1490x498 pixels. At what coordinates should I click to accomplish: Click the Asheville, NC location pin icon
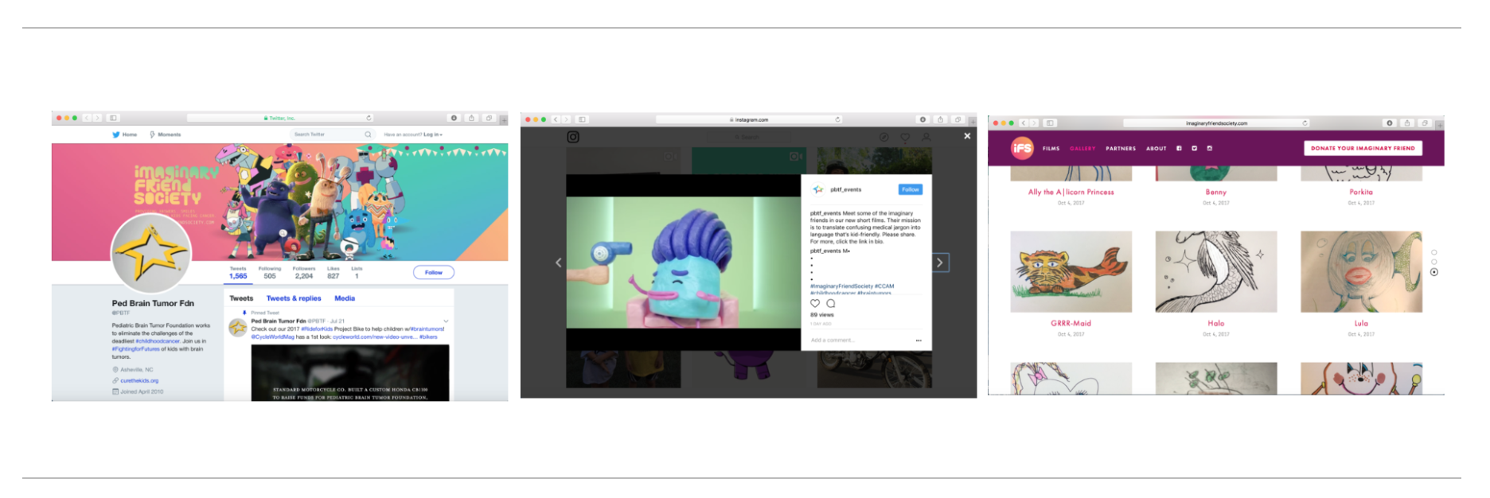[115, 370]
